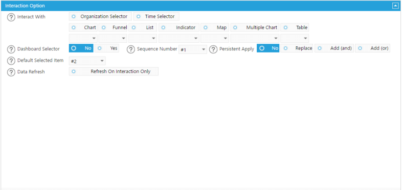The height and width of the screenshot is (190, 402).
Task: Open help for Sequence Number
Action: tap(131, 49)
